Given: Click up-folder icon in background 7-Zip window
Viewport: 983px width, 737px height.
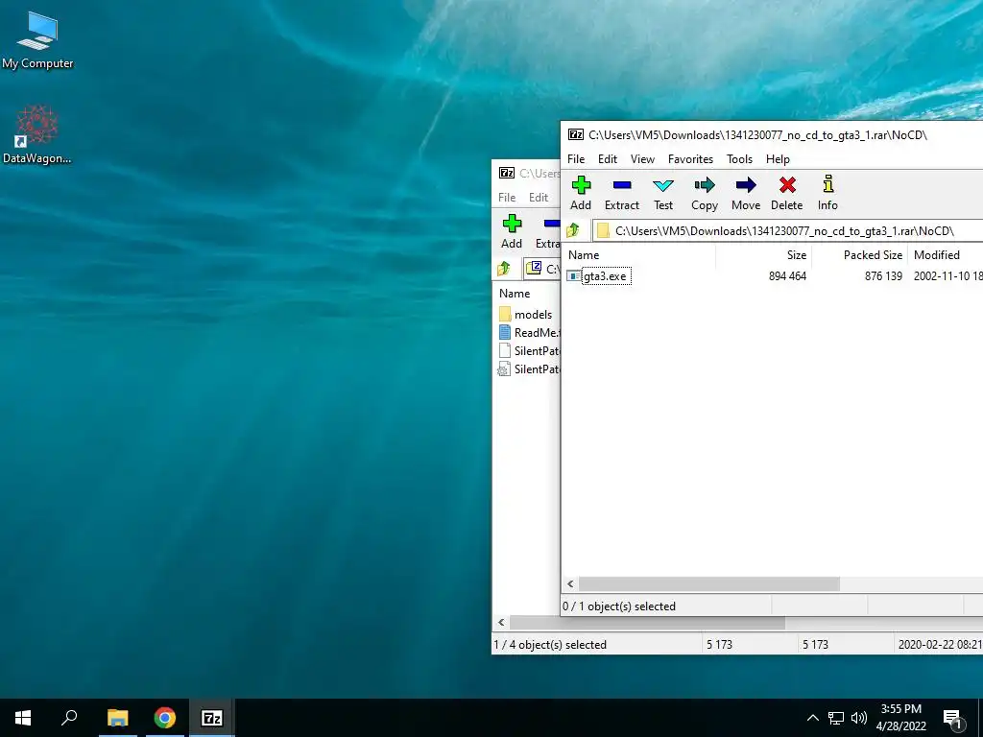Looking at the screenshot, I should [503, 269].
